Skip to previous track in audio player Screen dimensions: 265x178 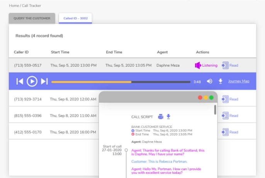[x=20, y=81]
